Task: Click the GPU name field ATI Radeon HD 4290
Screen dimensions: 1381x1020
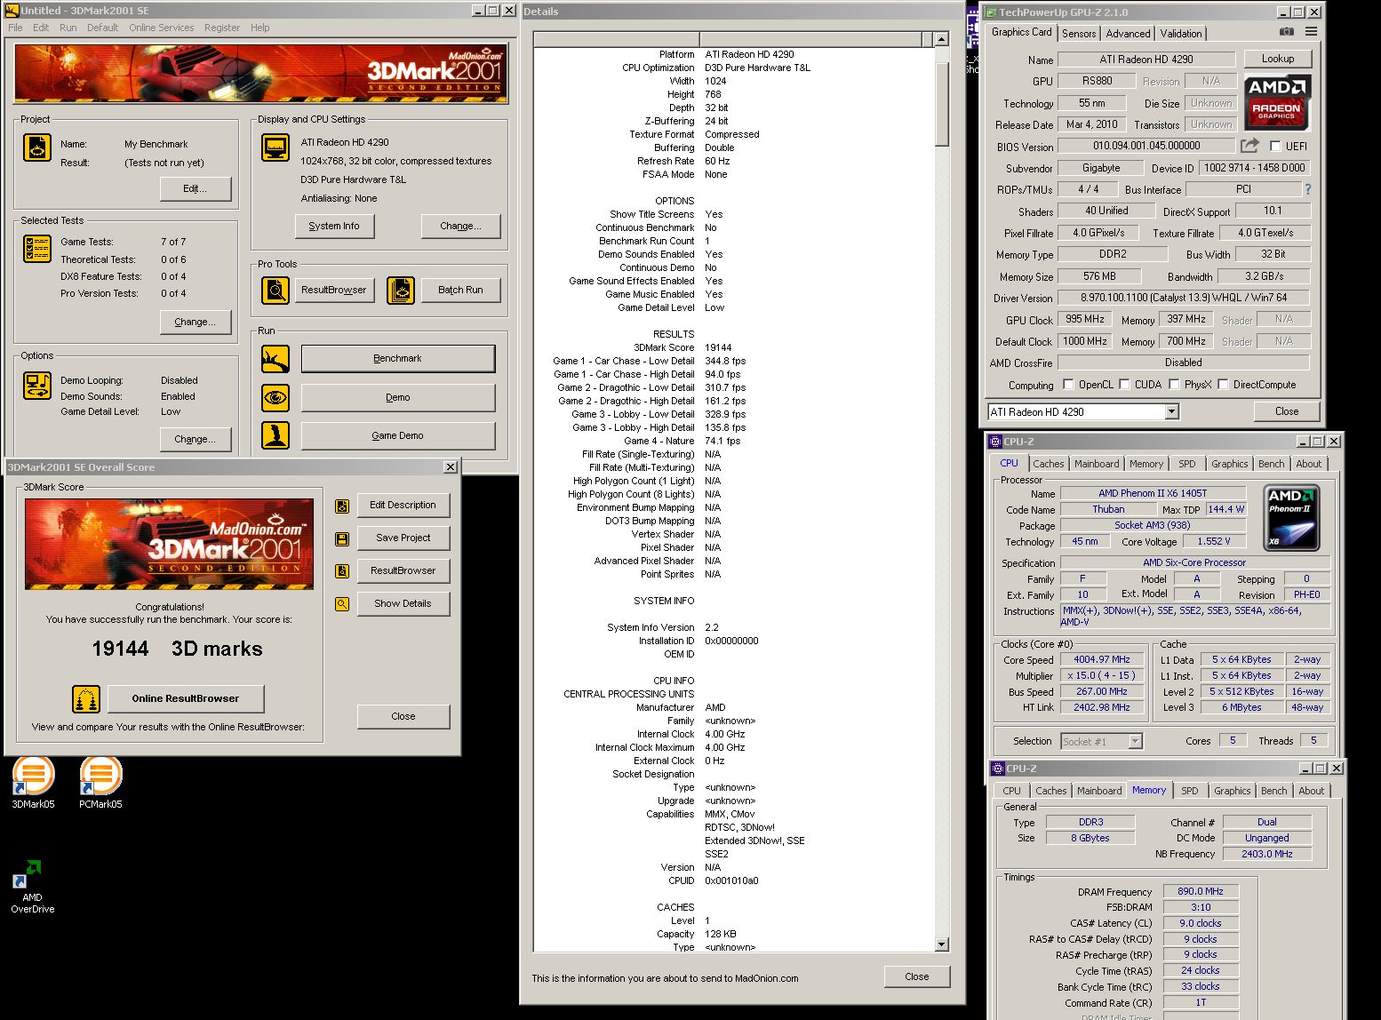Action: click(1146, 60)
